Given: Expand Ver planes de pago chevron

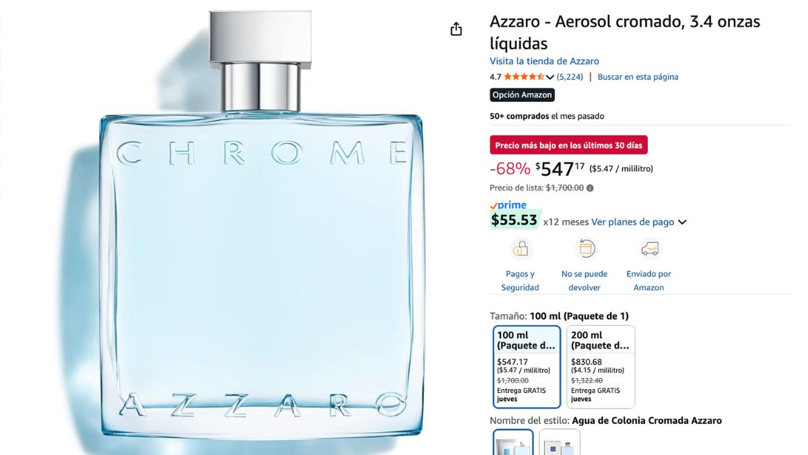Looking at the screenshot, I should pyautogui.click(x=682, y=222).
